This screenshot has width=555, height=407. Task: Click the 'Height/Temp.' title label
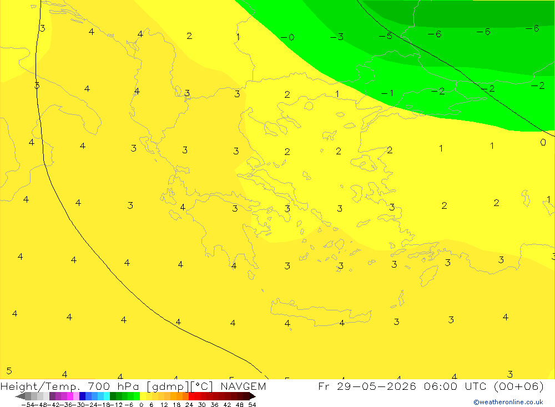[41, 386]
